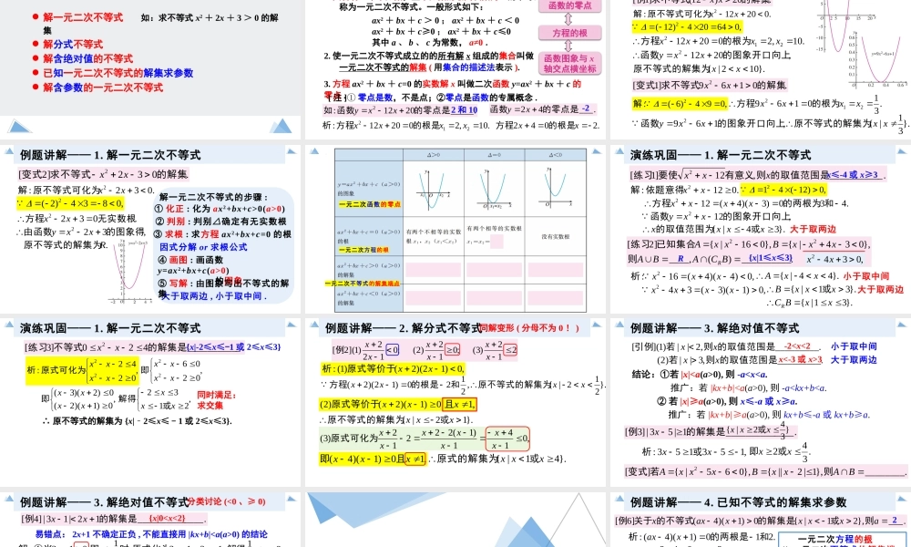This screenshot has height=547, width=911.
Task: Click the 结论 label in the absolute value slide
Action: pyautogui.click(x=644, y=375)
